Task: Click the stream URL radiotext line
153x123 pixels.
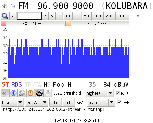Action: pyautogui.click(x=53, y=109)
